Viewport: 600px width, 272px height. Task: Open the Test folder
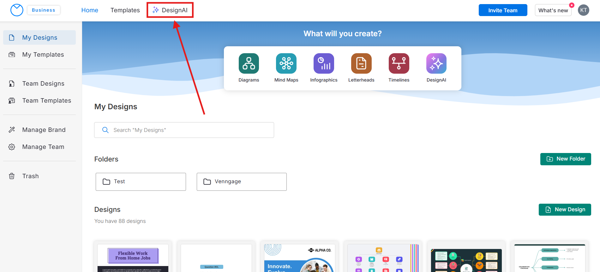tap(141, 182)
